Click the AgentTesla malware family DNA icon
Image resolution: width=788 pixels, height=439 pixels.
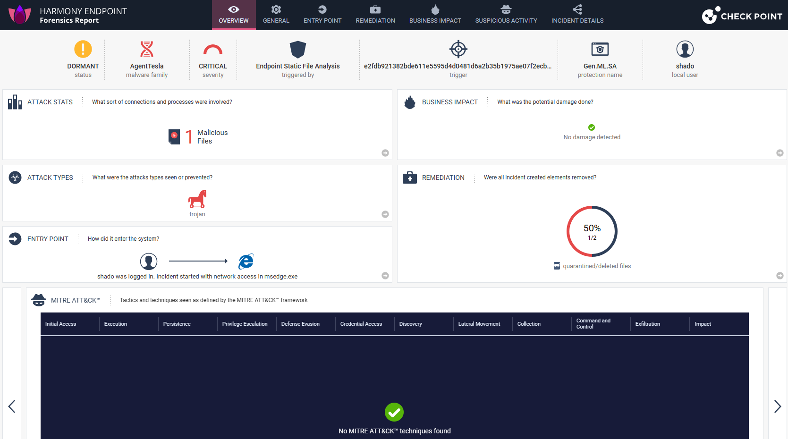coord(147,49)
